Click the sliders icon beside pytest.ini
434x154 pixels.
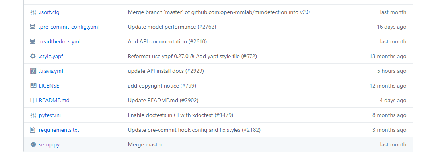33,115
